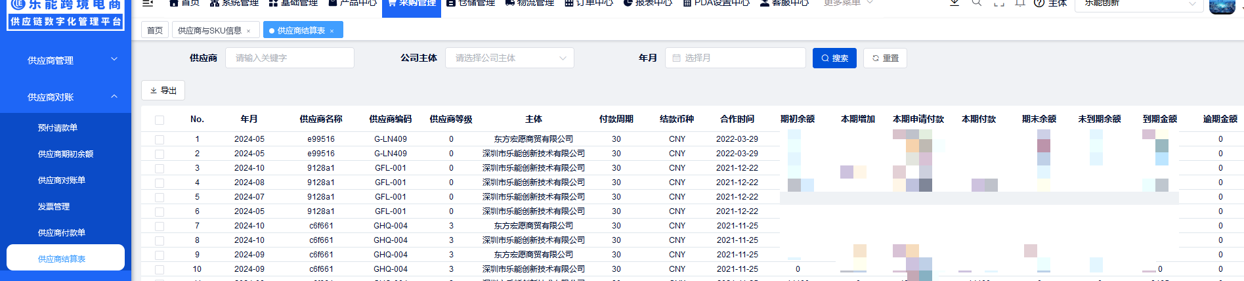Open 预付请款单 in the sidebar
The image size is (1244, 281).
[58, 128]
